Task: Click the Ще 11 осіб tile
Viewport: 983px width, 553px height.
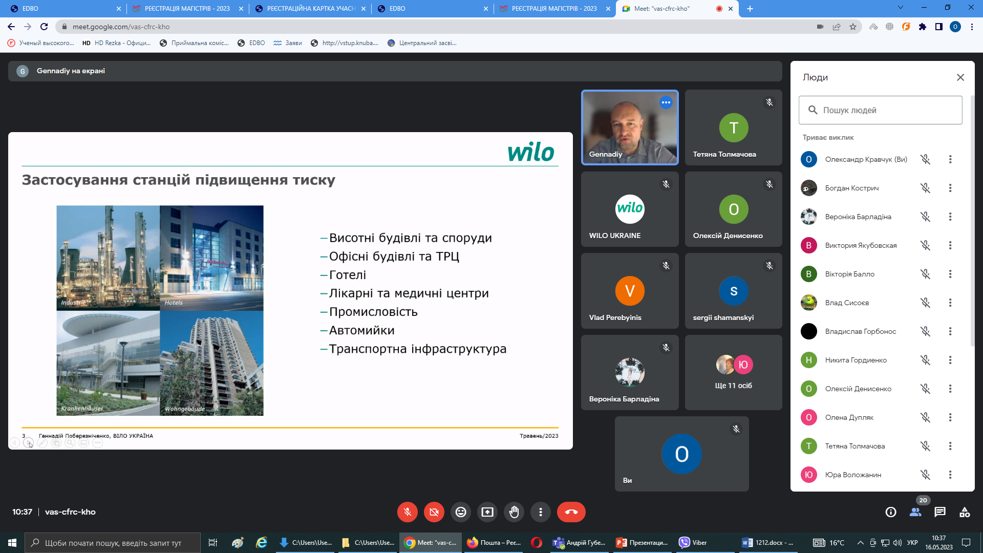Action: click(x=733, y=373)
